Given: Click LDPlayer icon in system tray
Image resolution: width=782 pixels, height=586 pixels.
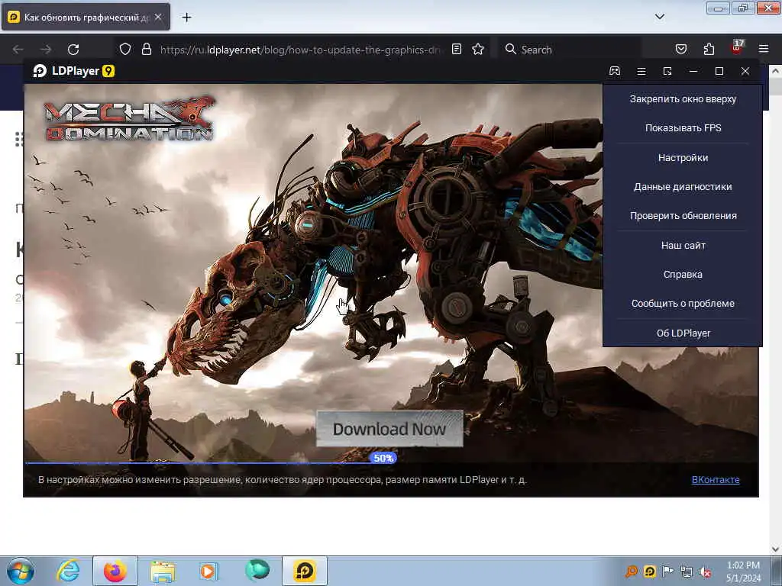Looking at the screenshot, I should coord(649,571).
